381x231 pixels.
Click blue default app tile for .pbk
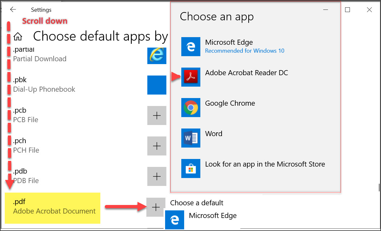coord(157,85)
